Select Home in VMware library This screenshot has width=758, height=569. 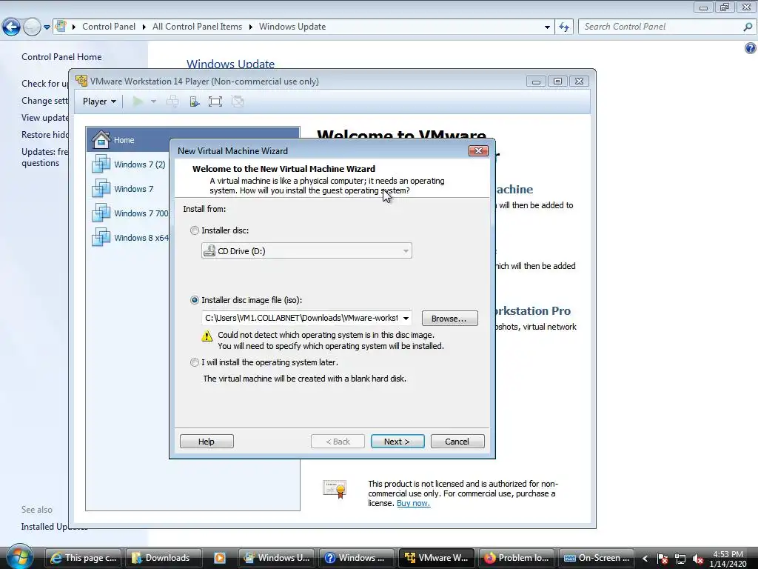coord(193,140)
